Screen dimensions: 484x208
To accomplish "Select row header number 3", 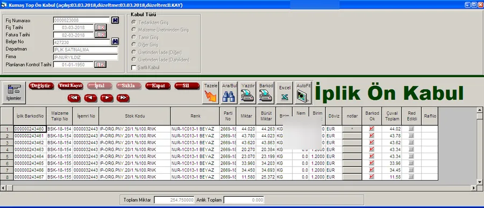I will pos(7,143).
